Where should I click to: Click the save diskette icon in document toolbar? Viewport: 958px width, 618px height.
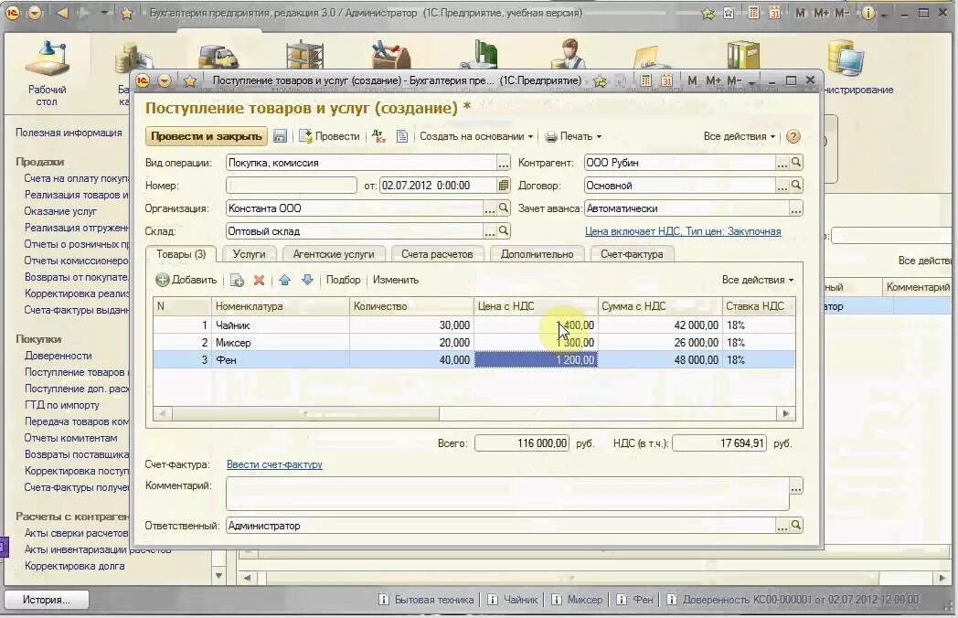280,136
